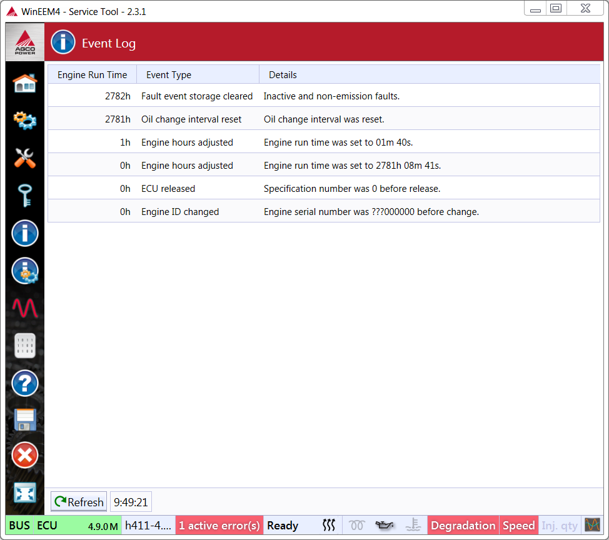Select the Fault event storage cleared row
The width and height of the screenshot is (609, 540).
[x=323, y=96]
